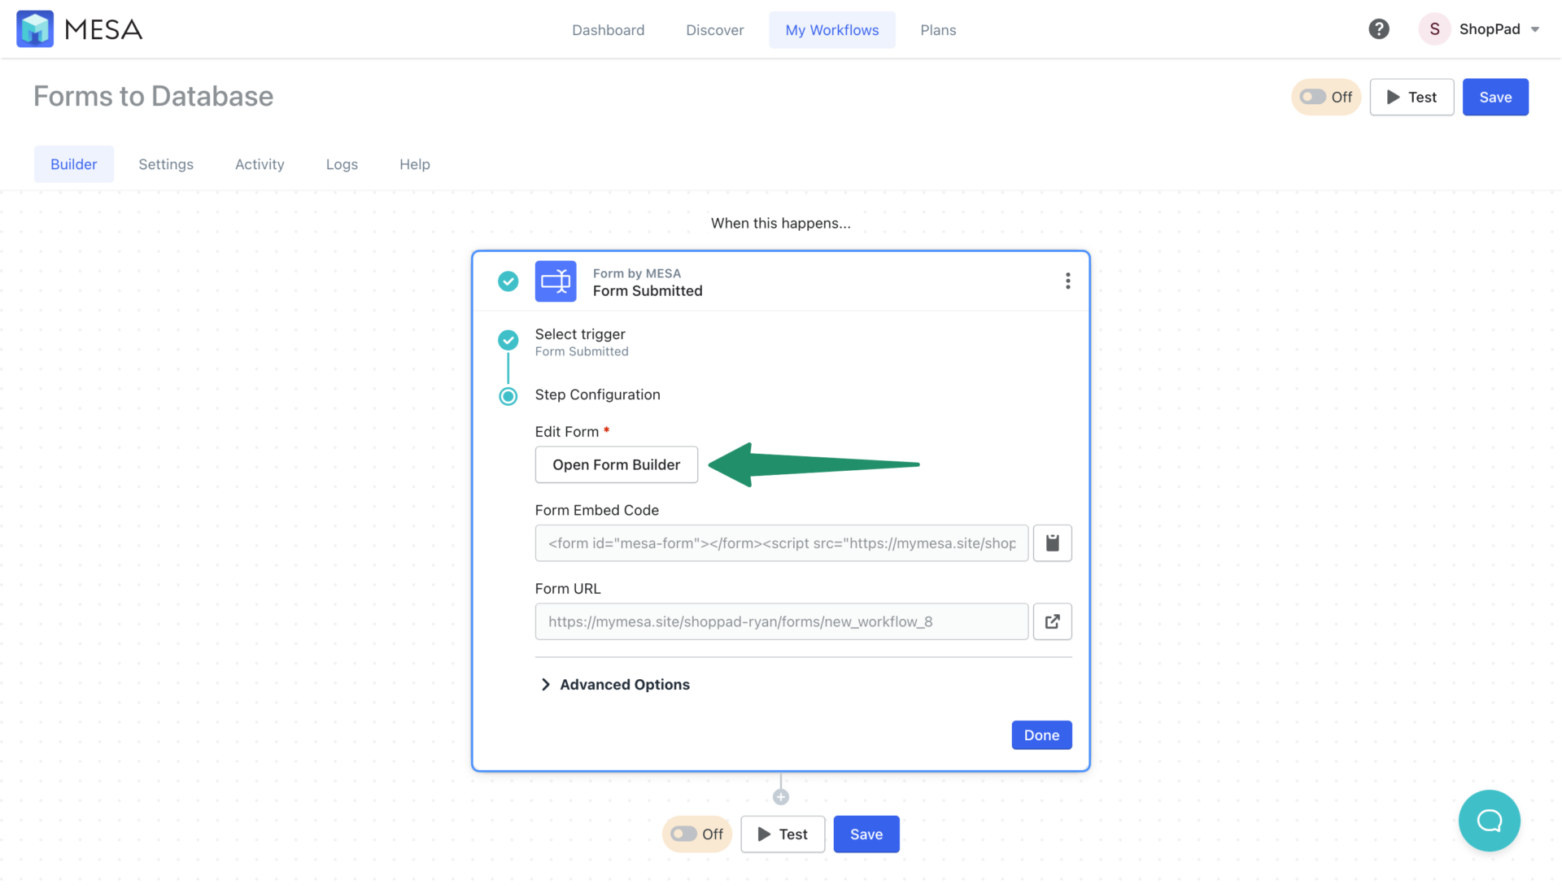Switch to the Settings tab
1562x893 pixels.
click(x=166, y=163)
